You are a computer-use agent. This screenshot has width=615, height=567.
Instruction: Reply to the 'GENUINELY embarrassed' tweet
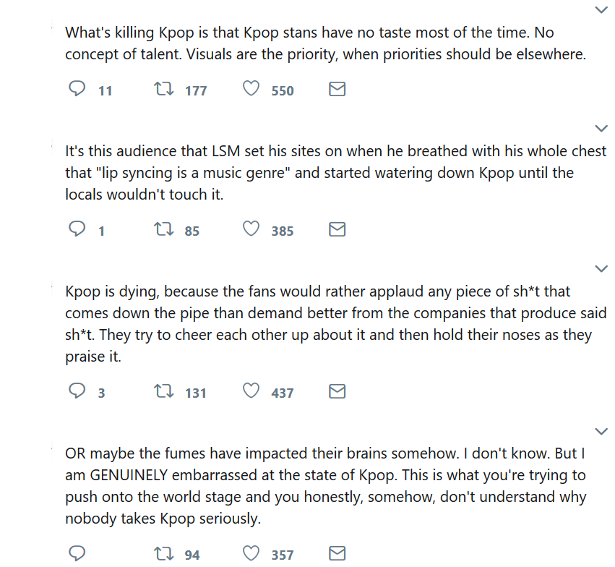click(x=77, y=554)
